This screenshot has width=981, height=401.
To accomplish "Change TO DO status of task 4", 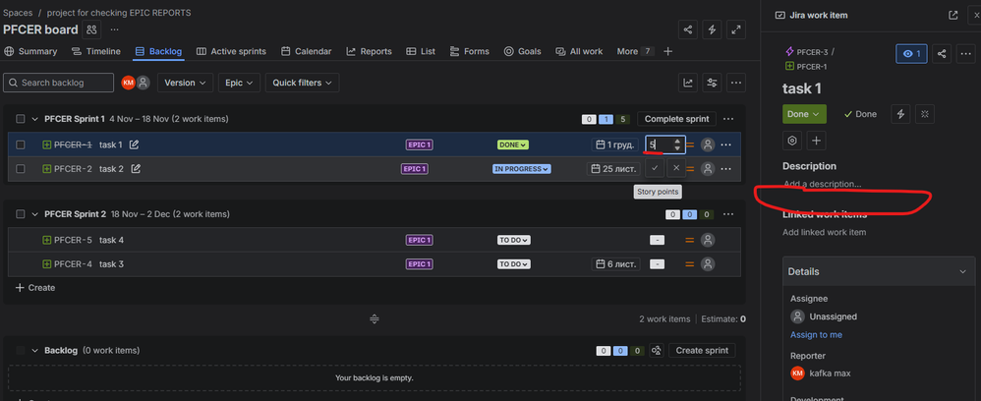I will pos(514,240).
